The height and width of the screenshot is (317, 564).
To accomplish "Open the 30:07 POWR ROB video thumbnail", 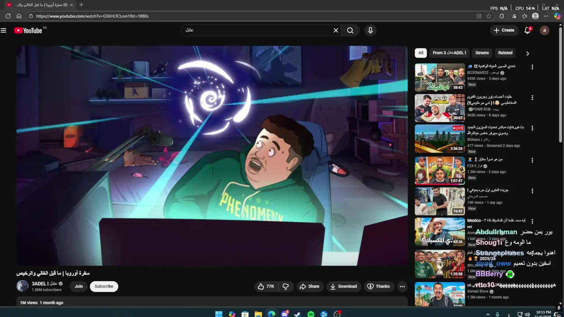I will (440, 108).
